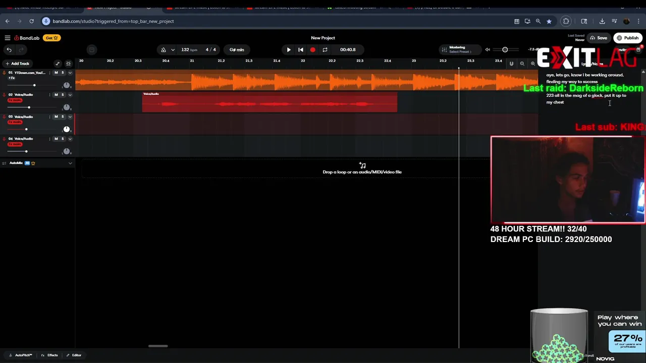The height and width of the screenshot is (363, 646).
Task: Mute track 03 Voice/Audio
Action: 56,117
